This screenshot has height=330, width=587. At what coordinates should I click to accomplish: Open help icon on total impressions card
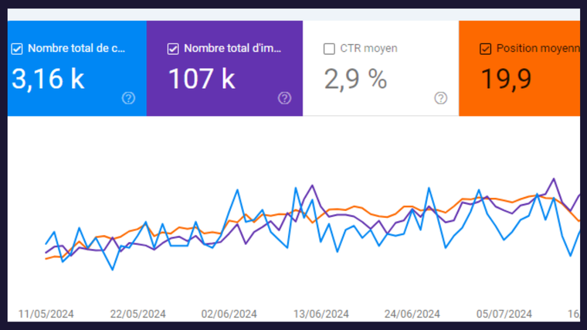pos(284,97)
